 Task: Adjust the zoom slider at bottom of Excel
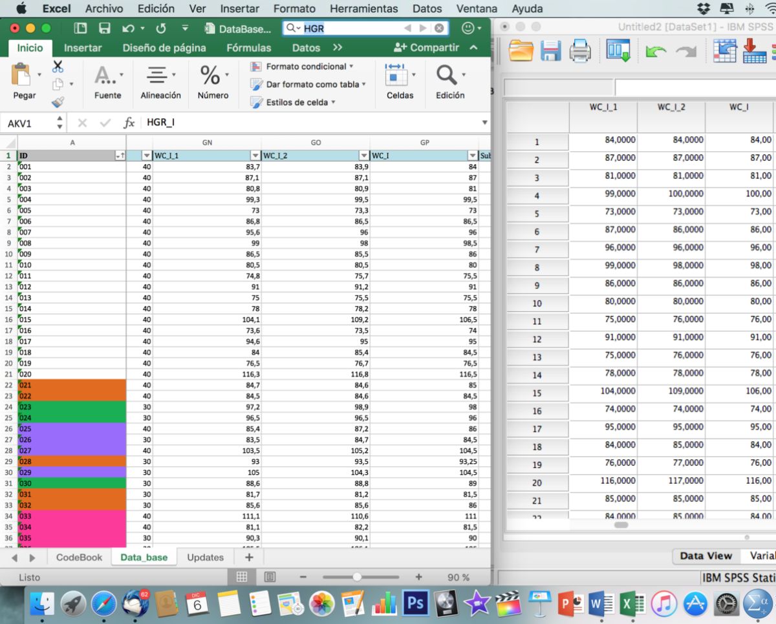tap(358, 577)
